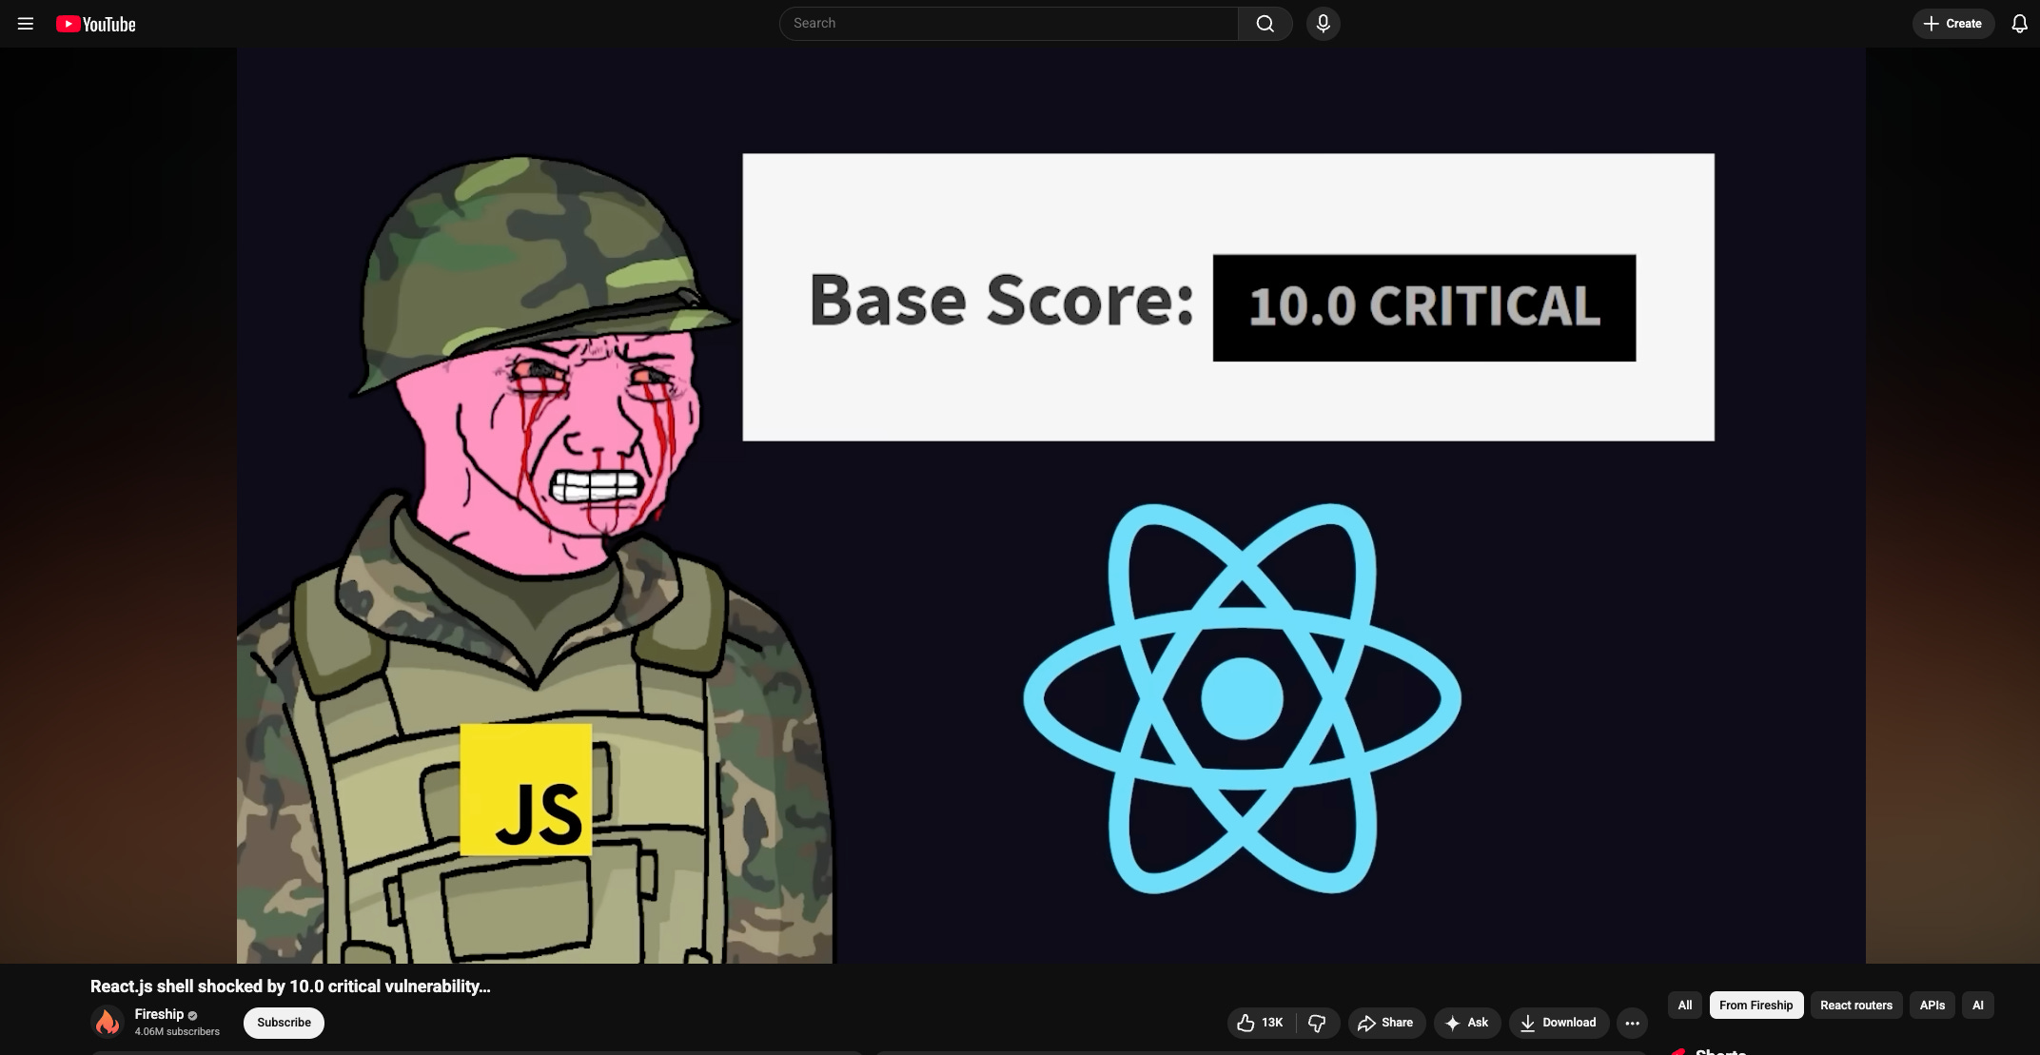Click the Share button

click(x=1385, y=1023)
